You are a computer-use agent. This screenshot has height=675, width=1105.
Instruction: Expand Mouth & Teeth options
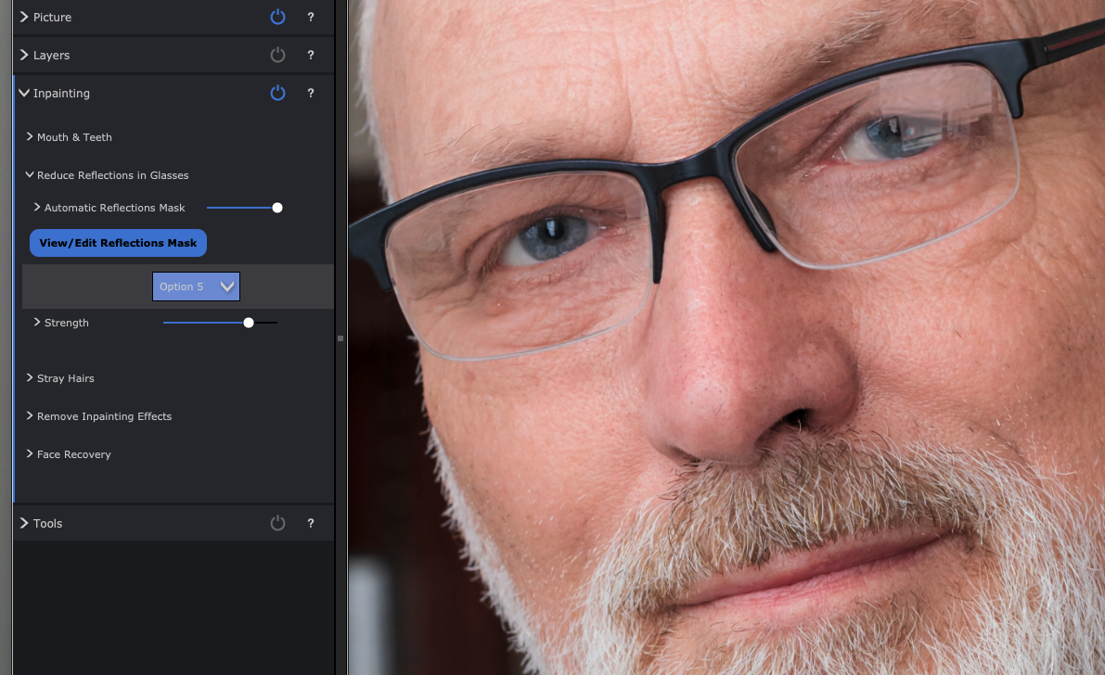click(30, 136)
